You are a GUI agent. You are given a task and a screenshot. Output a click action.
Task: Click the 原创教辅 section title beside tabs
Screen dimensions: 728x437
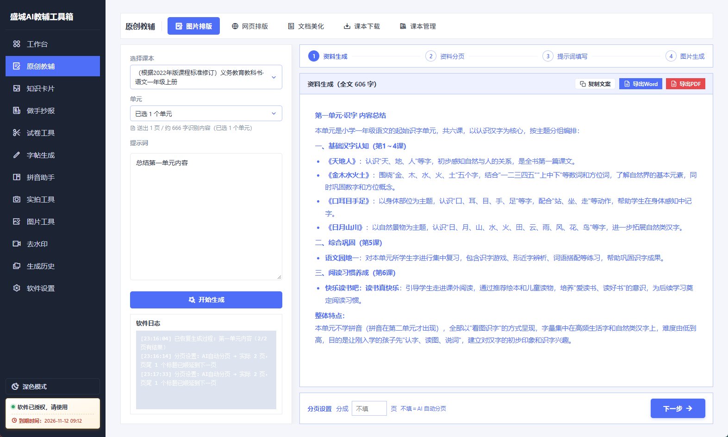pos(140,26)
